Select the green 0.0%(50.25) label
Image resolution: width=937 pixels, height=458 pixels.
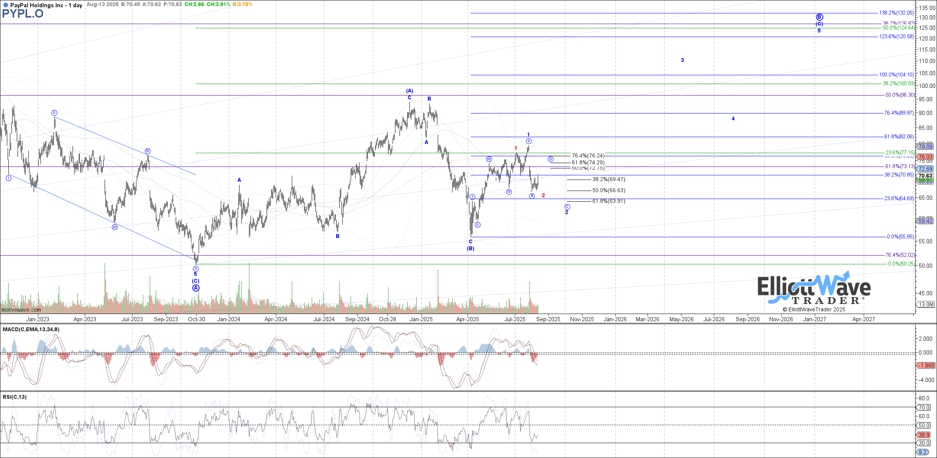click(901, 264)
